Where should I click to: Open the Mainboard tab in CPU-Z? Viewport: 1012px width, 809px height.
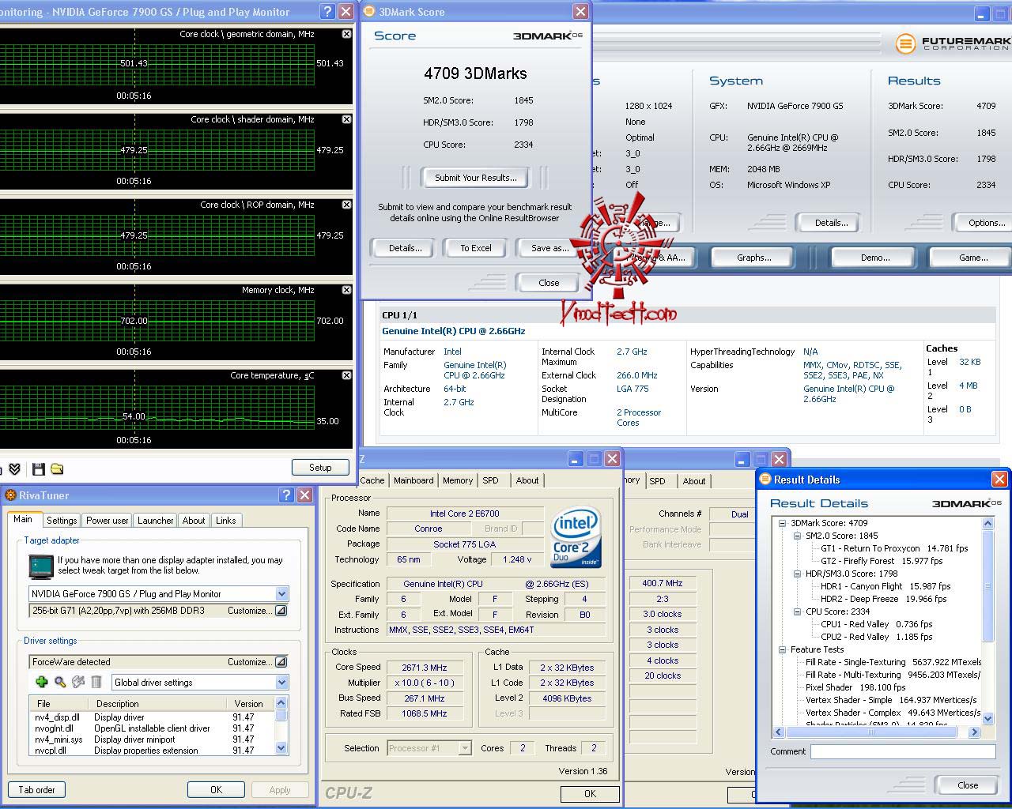tap(413, 480)
